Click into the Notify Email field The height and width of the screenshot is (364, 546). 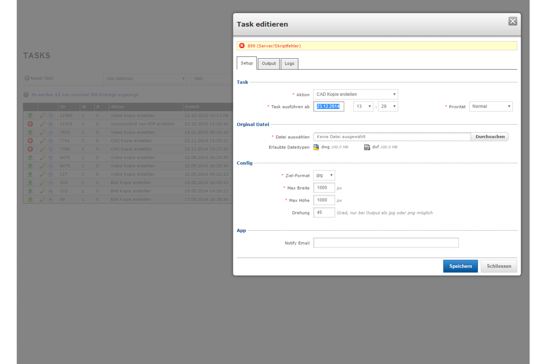point(386,243)
